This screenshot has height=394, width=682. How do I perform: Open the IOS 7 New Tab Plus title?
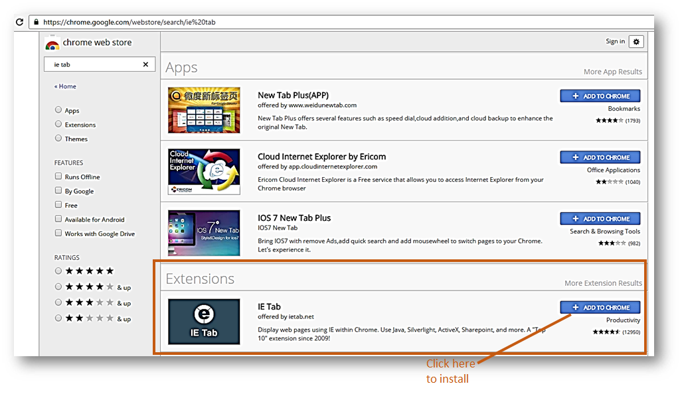[x=294, y=218]
